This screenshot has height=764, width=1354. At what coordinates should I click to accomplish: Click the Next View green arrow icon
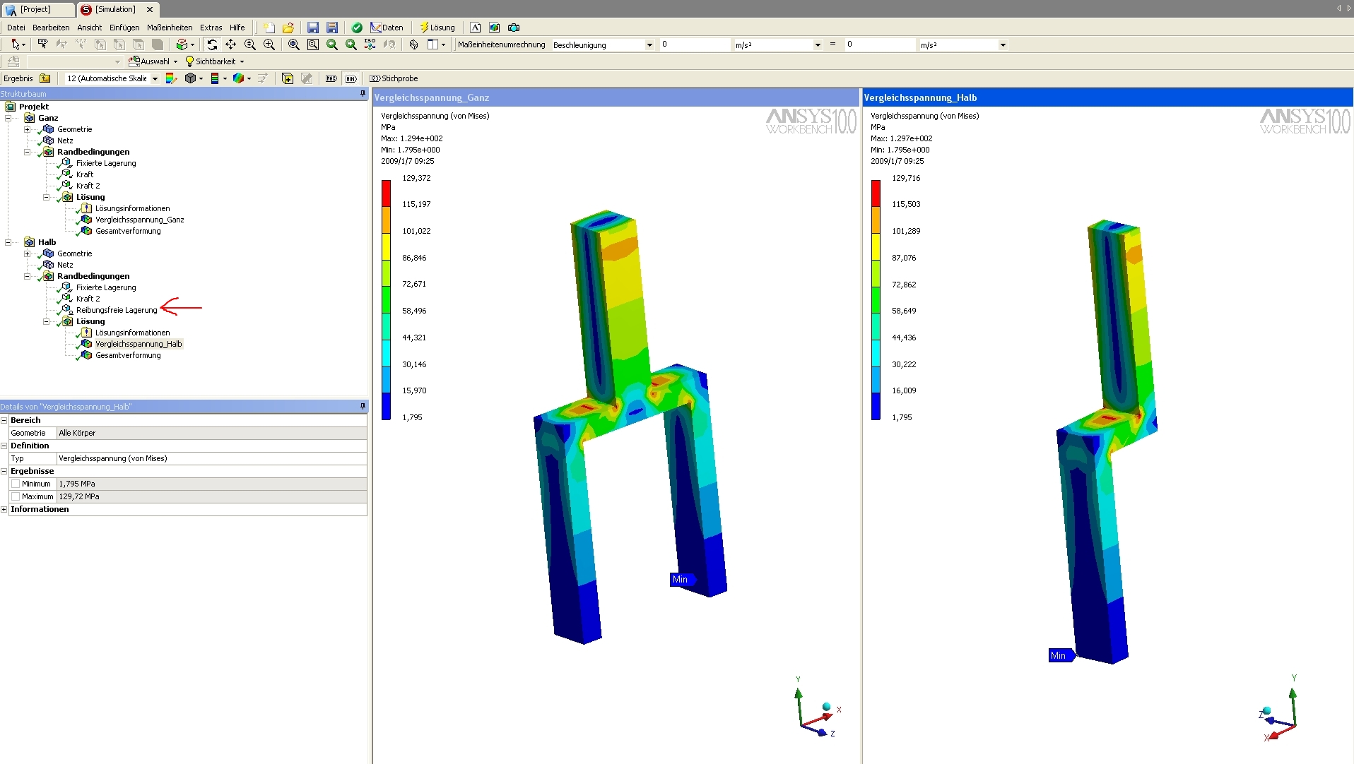click(351, 44)
